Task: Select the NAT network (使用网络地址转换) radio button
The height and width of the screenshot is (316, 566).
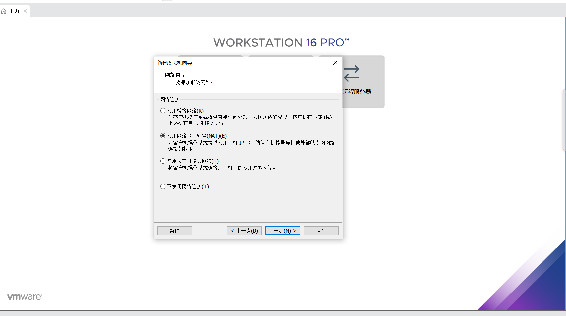Action: click(x=163, y=136)
